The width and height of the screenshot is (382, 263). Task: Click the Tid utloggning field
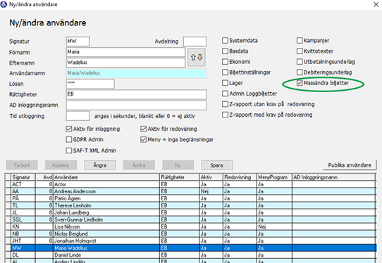pyautogui.click(x=78, y=116)
